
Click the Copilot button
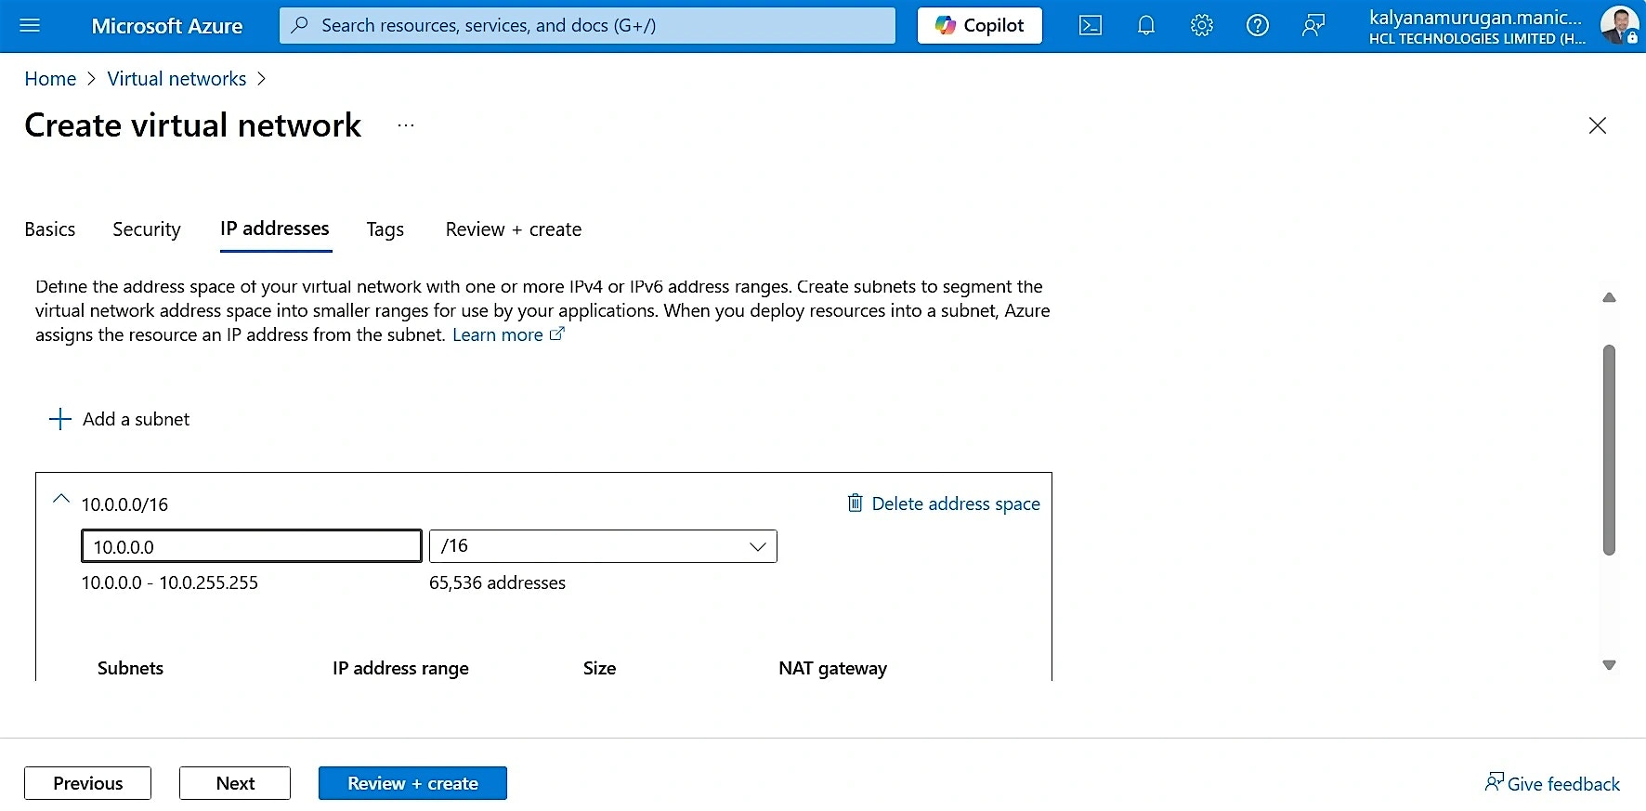[x=979, y=25]
